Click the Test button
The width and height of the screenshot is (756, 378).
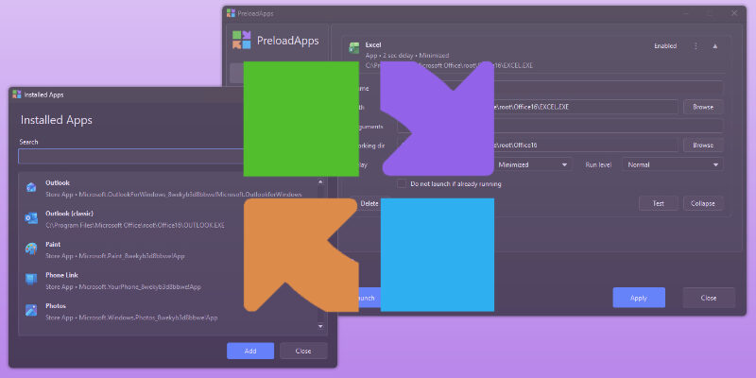click(658, 203)
